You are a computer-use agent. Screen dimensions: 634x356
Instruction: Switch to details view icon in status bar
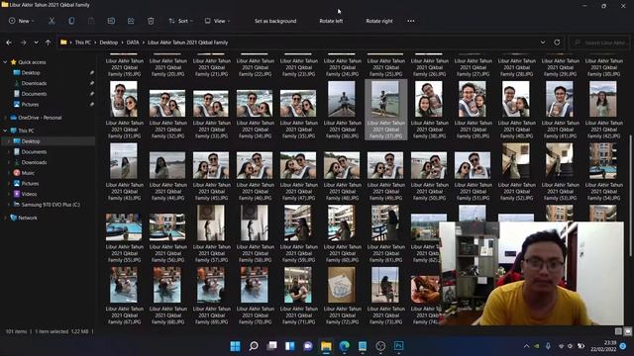tap(618, 331)
